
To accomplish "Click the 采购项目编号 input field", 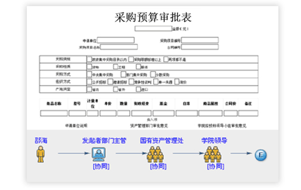I will pos(200,40).
